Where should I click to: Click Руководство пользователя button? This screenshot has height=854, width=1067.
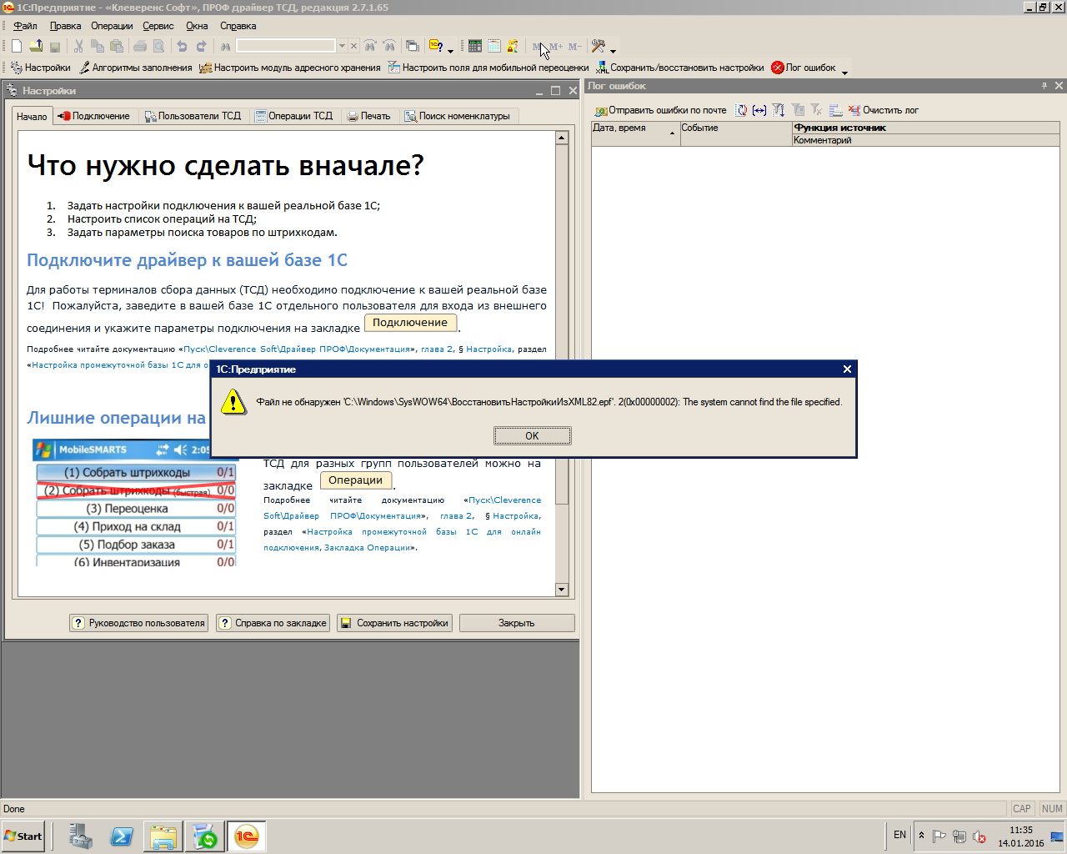click(x=138, y=623)
